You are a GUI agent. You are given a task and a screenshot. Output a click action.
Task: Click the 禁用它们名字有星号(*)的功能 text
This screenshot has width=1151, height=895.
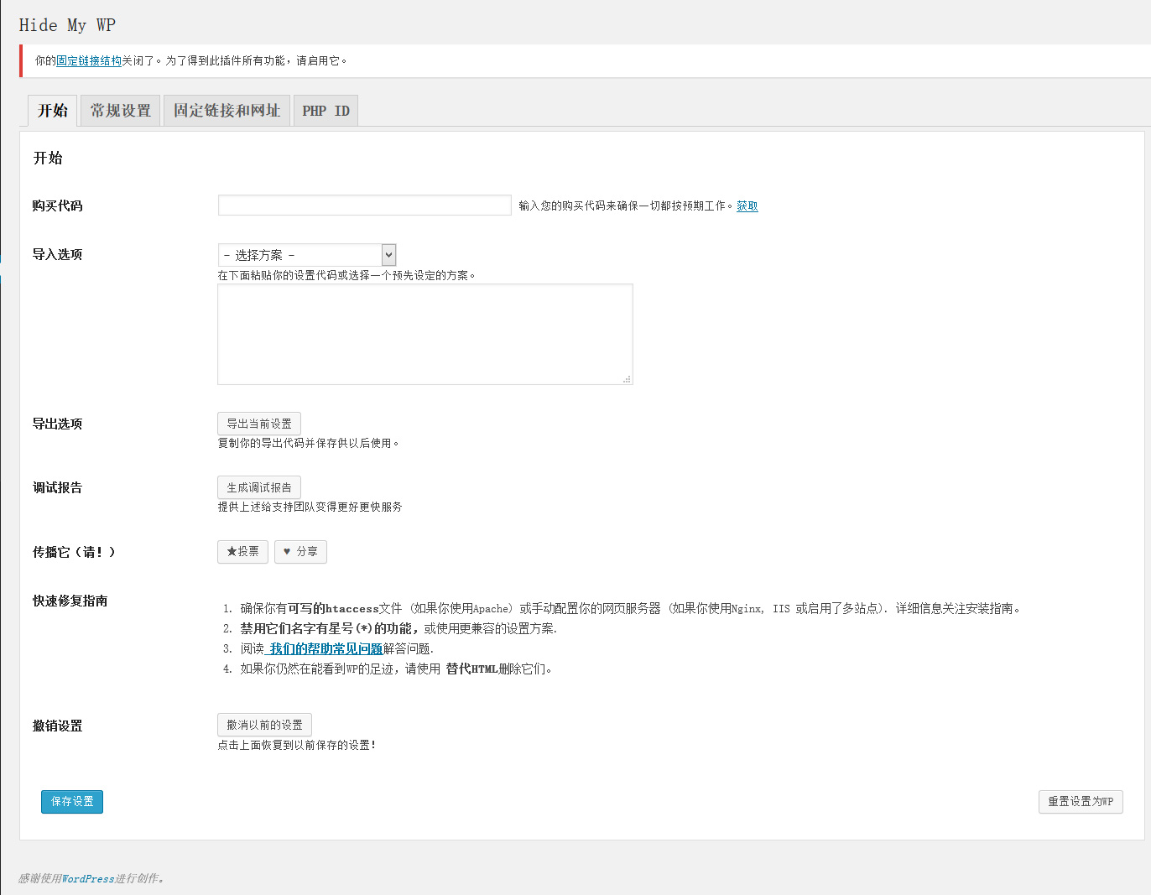click(329, 628)
